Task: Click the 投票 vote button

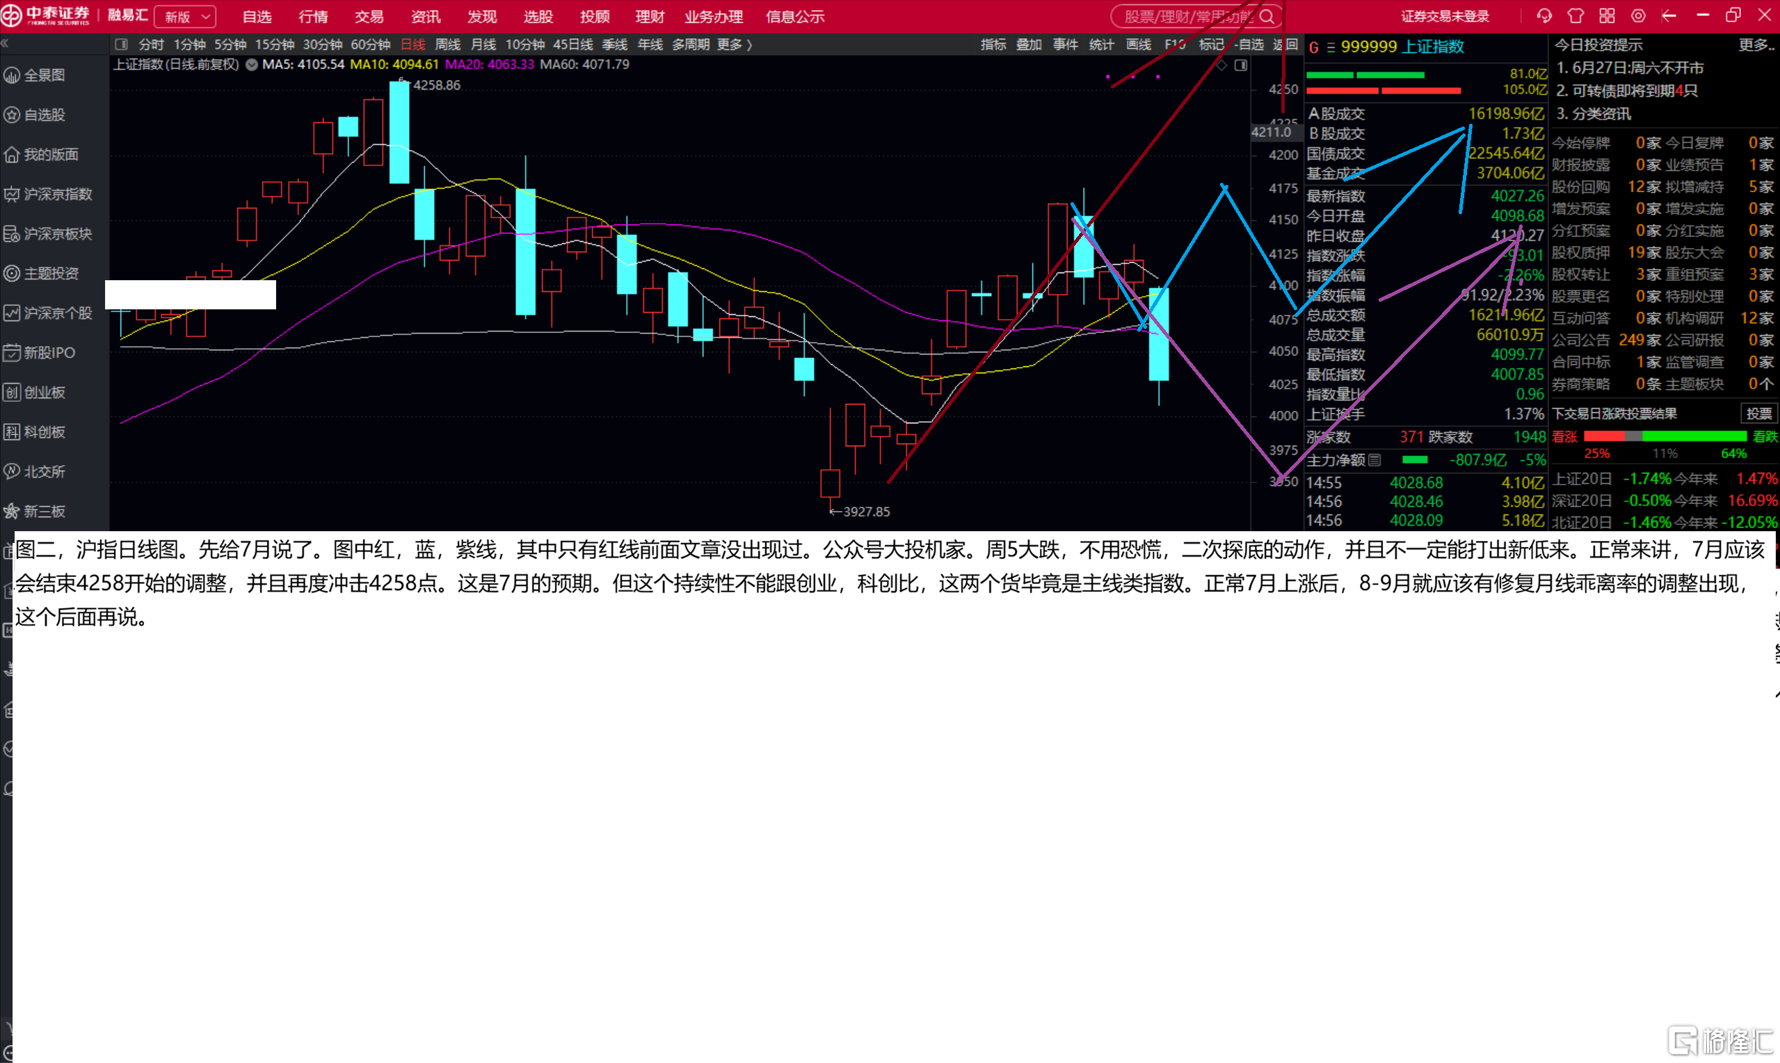Action: point(1758,413)
